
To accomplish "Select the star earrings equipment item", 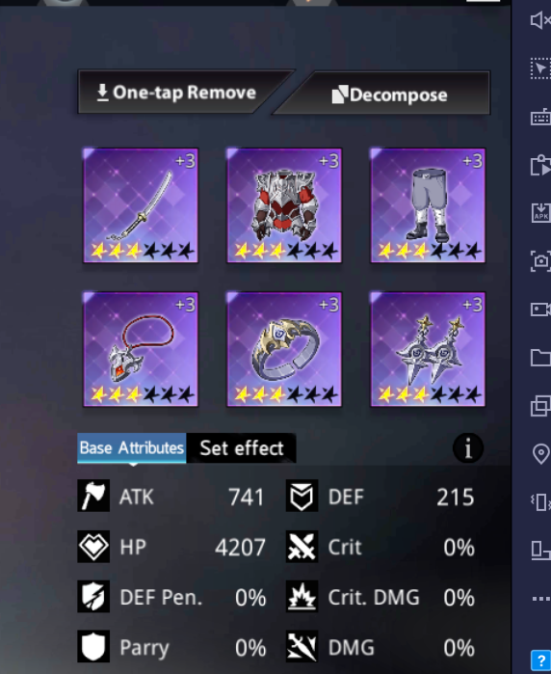I will [428, 349].
